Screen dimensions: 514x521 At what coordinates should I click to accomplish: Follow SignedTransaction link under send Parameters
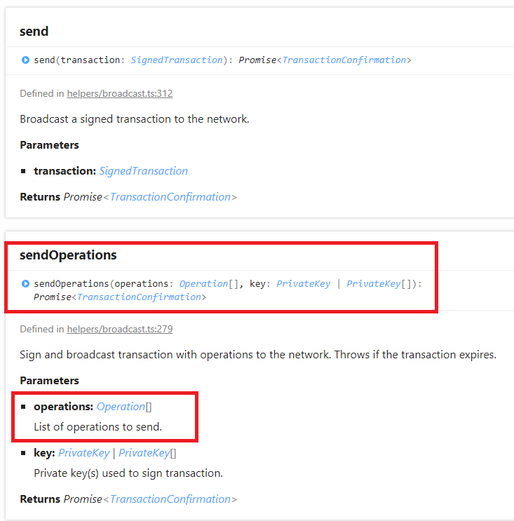point(144,171)
